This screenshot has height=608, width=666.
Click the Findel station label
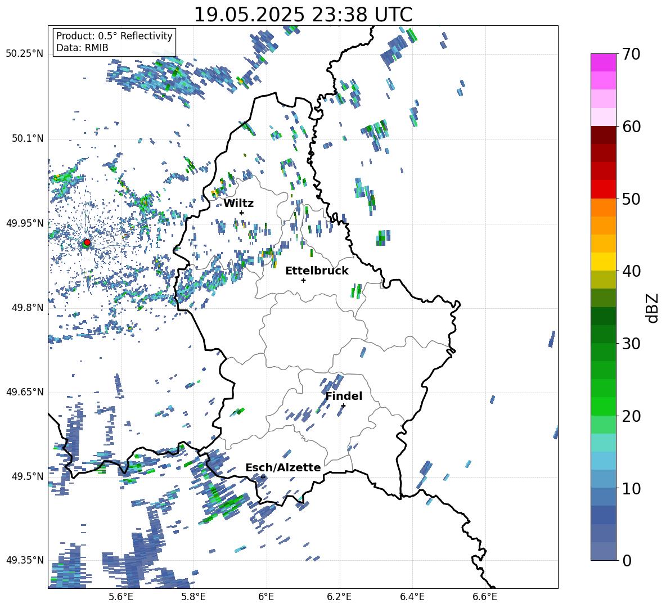tap(344, 396)
